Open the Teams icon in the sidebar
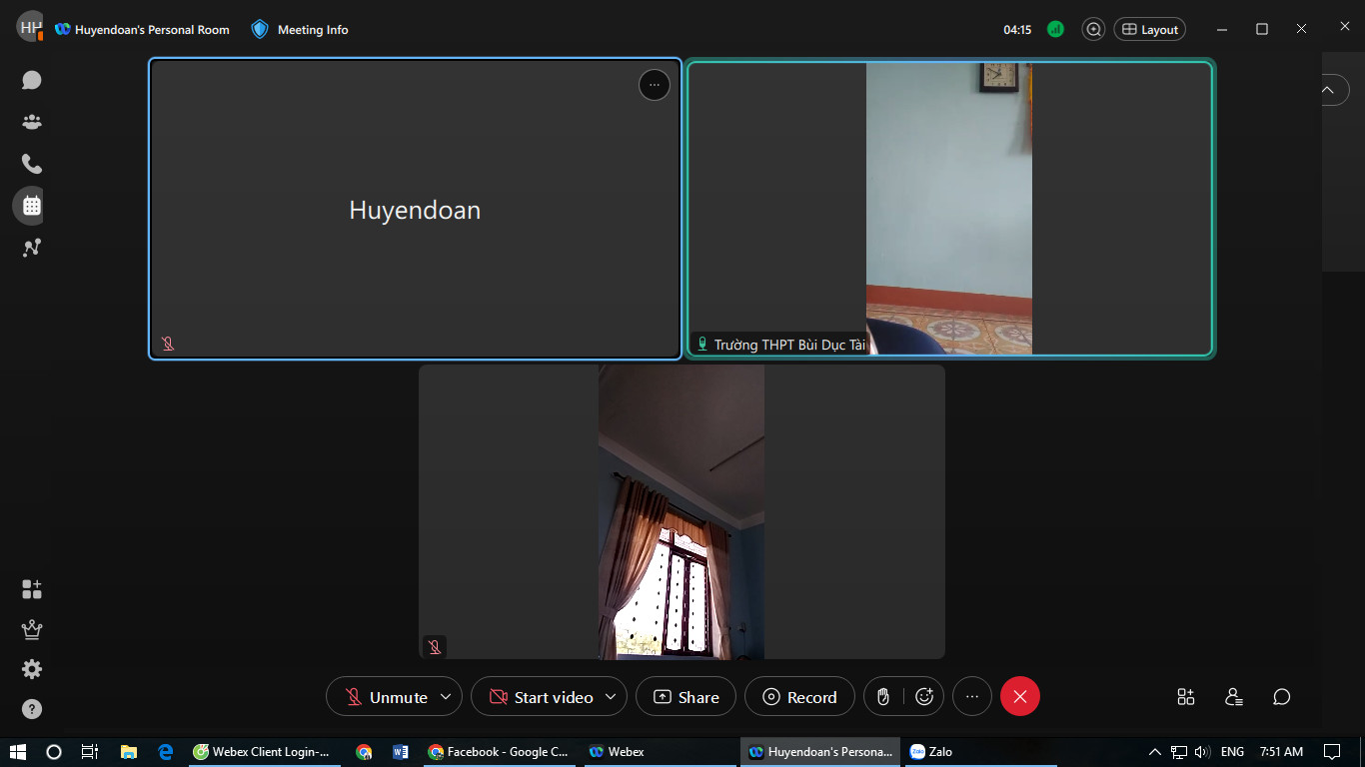Image resolution: width=1365 pixels, height=767 pixels. click(32, 122)
